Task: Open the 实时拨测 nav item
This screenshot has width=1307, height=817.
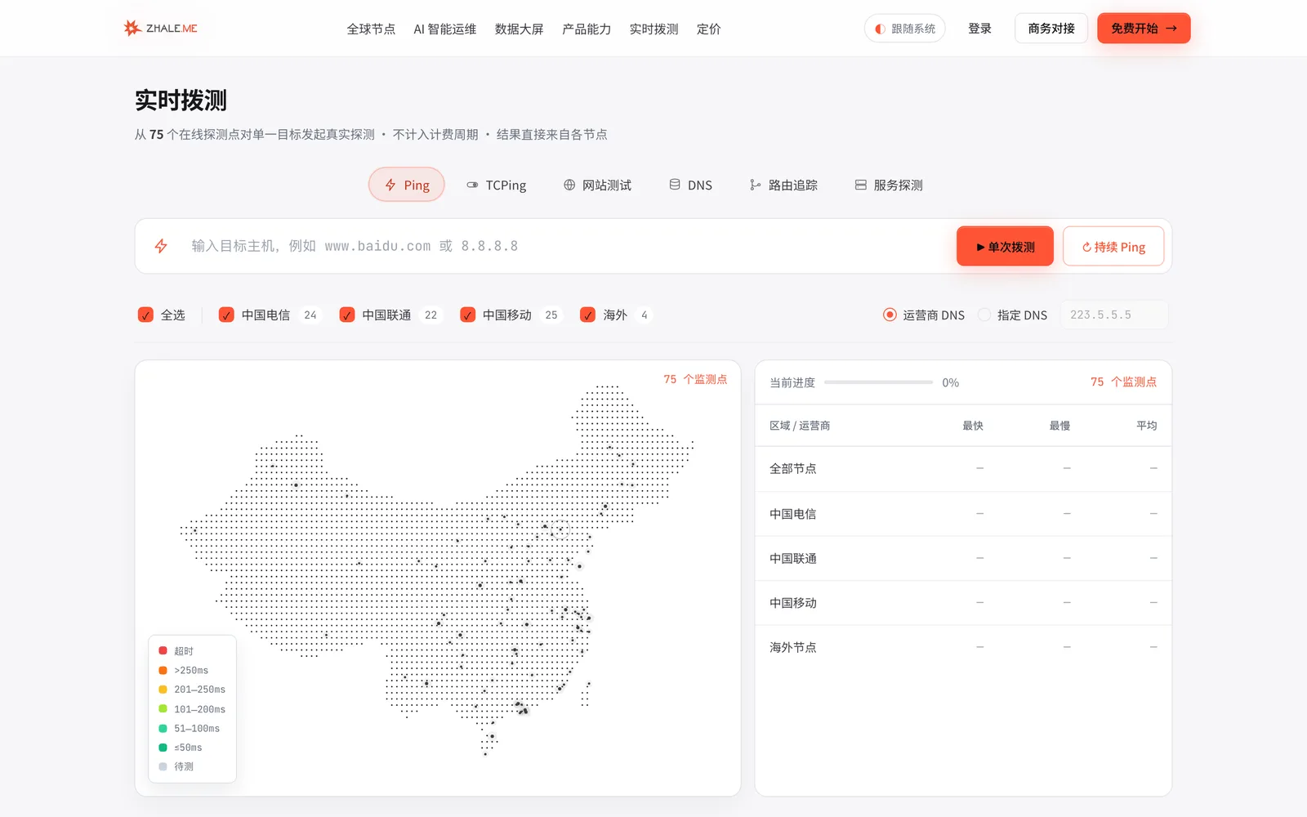Action: [x=653, y=29]
